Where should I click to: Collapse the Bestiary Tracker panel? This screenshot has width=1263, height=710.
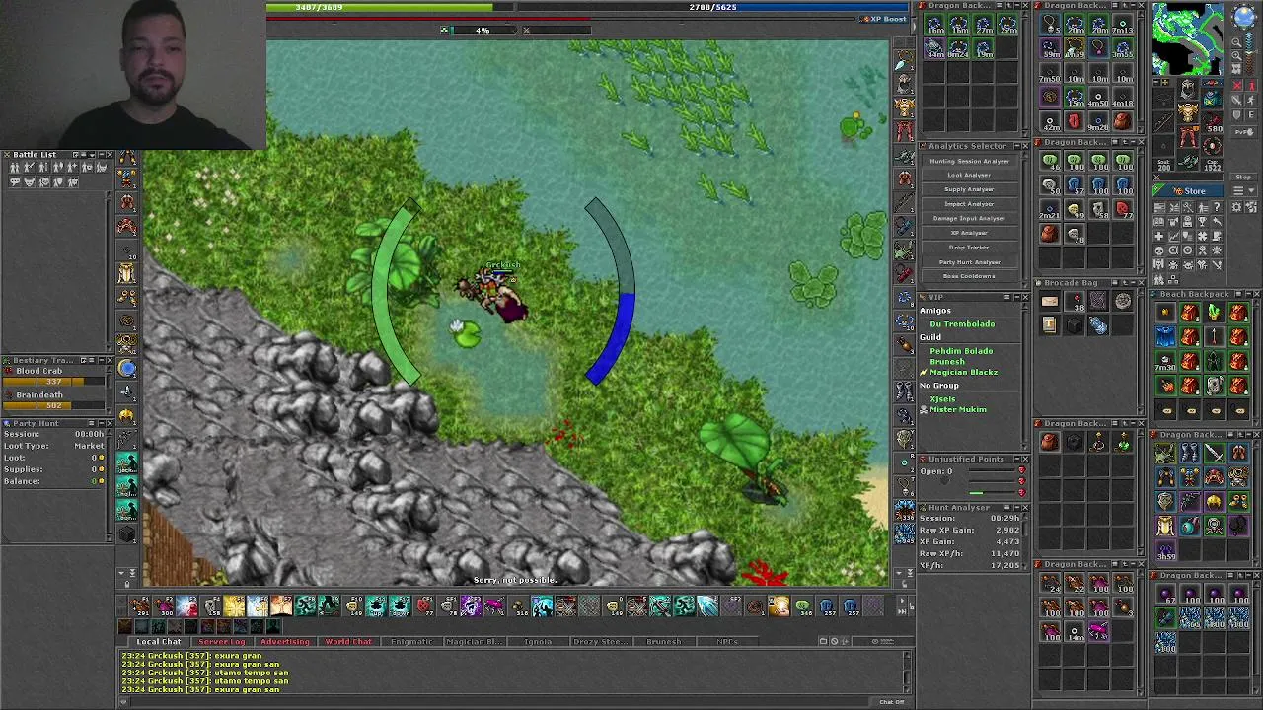click(102, 360)
